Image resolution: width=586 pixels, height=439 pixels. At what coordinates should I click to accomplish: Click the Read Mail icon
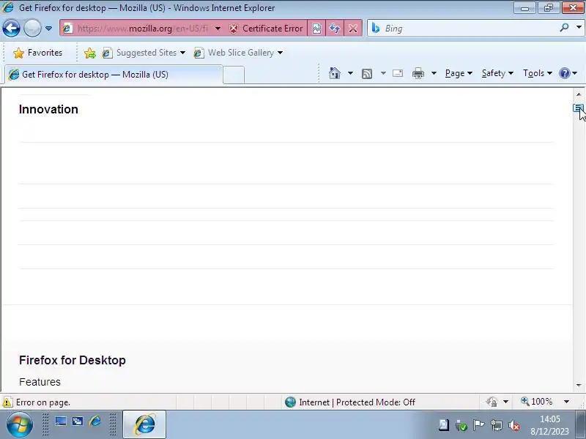pyautogui.click(x=398, y=73)
